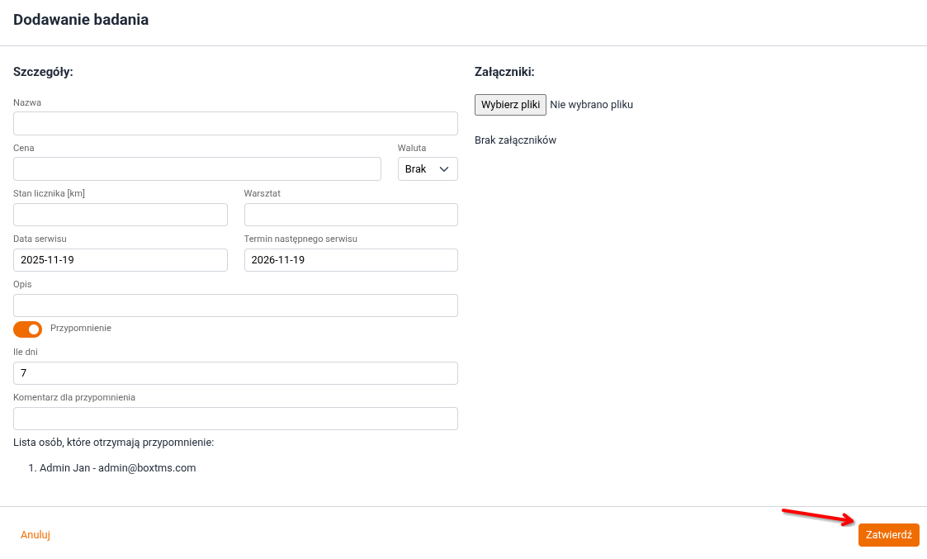The image size is (927, 559).
Task: Click into the Cena price field
Action: 196,169
